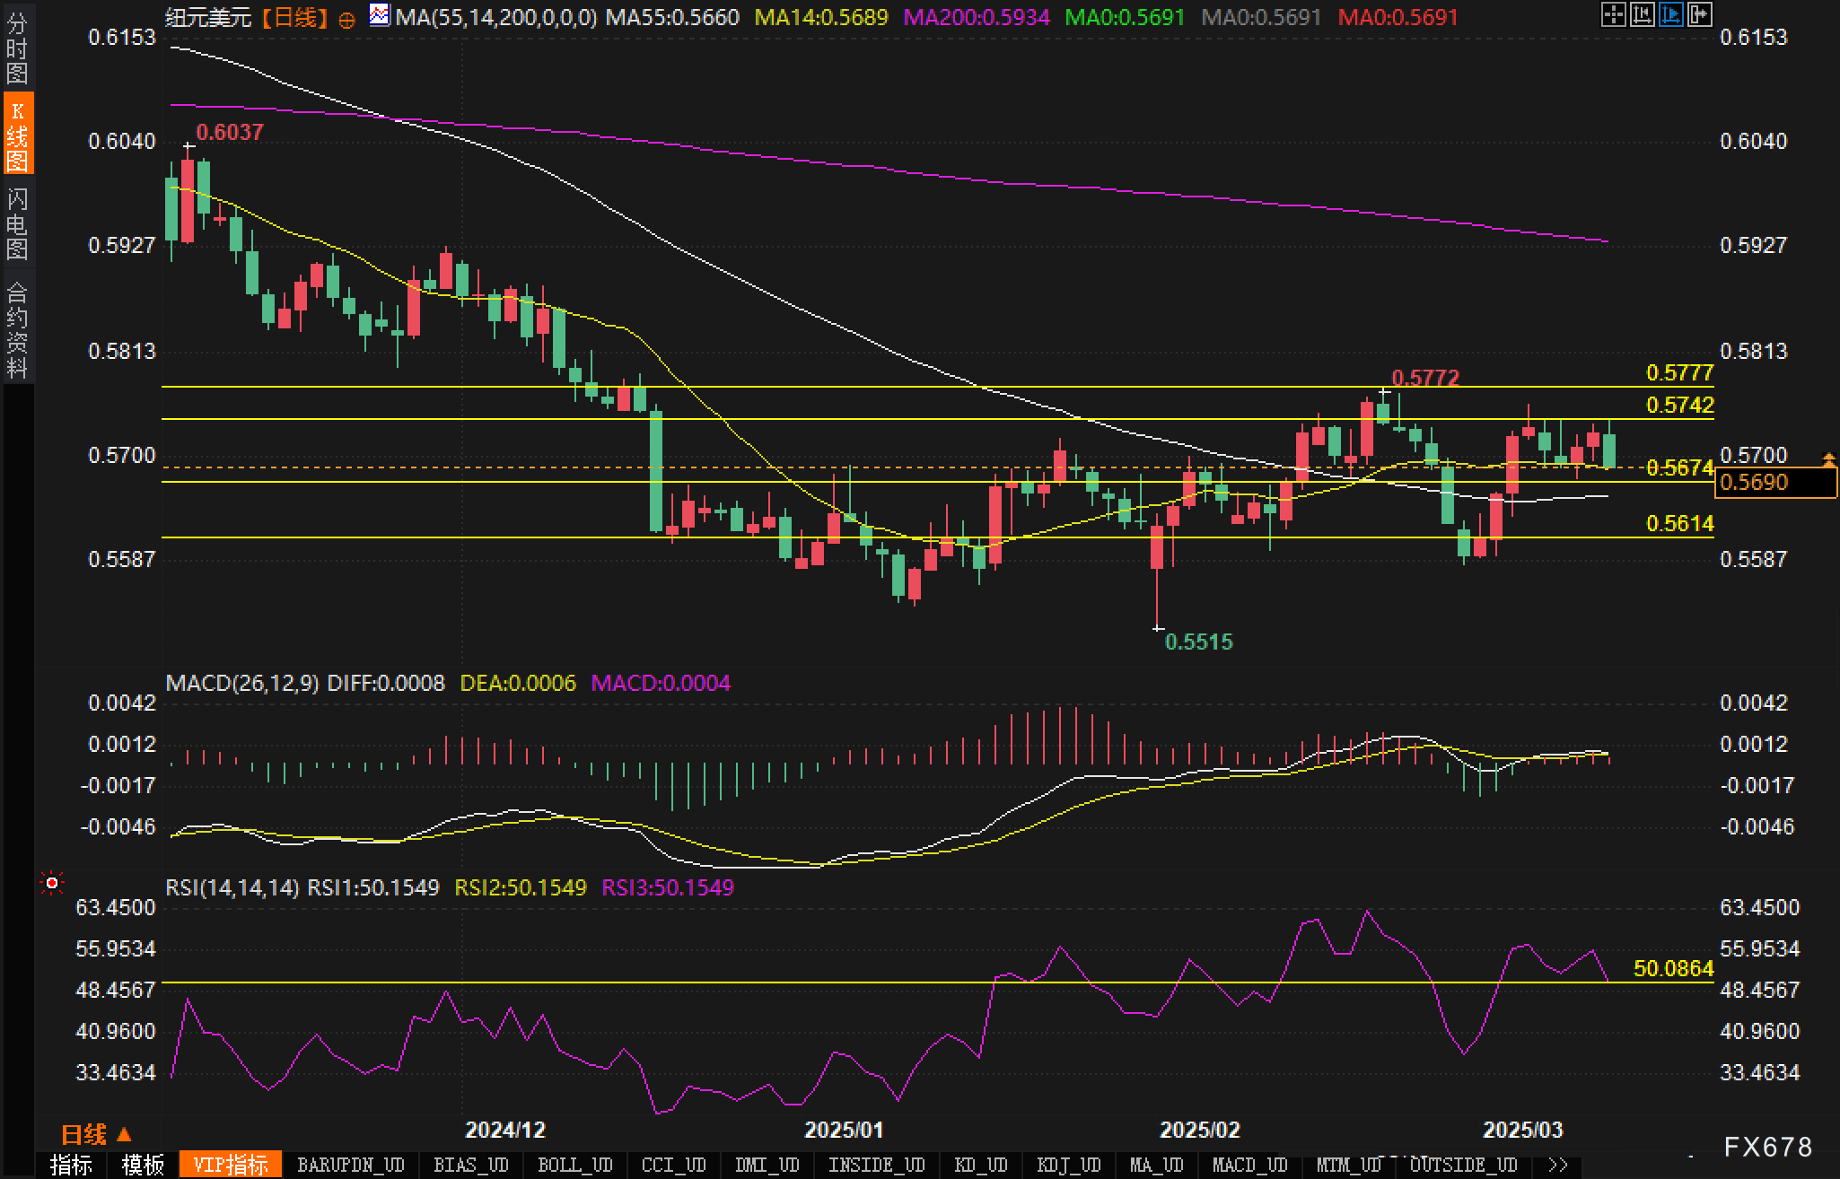This screenshot has height=1179, width=1840.
Task: Click the crosshair cursor icon in the top-right toolbar
Action: [x=1613, y=14]
